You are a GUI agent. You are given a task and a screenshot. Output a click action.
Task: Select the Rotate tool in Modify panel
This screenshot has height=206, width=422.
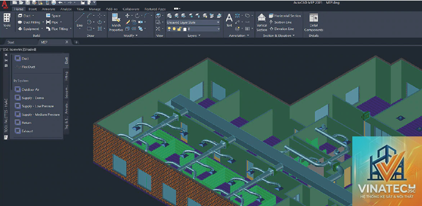[x=137, y=16]
